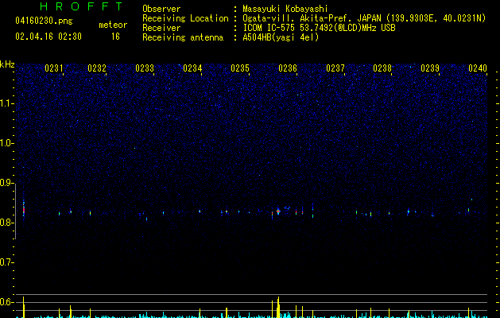Click the 0238 time marker
The width and height of the screenshot is (500, 318).
click(x=382, y=68)
